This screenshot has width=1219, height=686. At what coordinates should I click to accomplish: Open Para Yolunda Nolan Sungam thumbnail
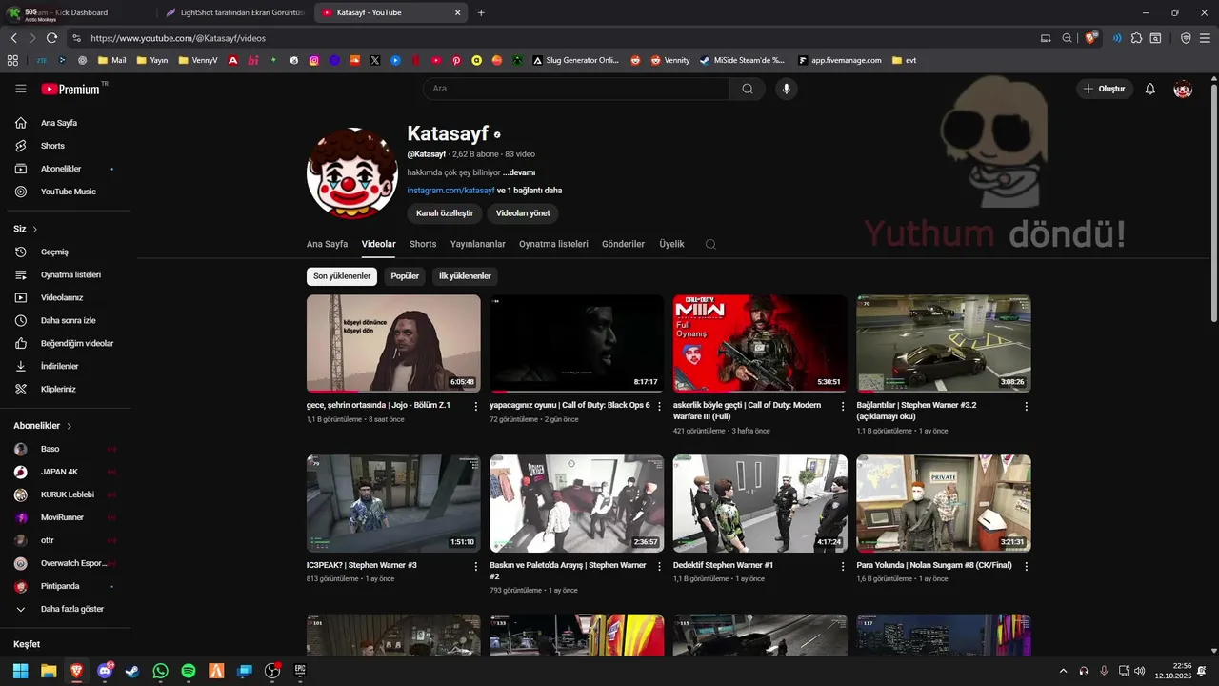(944, 504)
